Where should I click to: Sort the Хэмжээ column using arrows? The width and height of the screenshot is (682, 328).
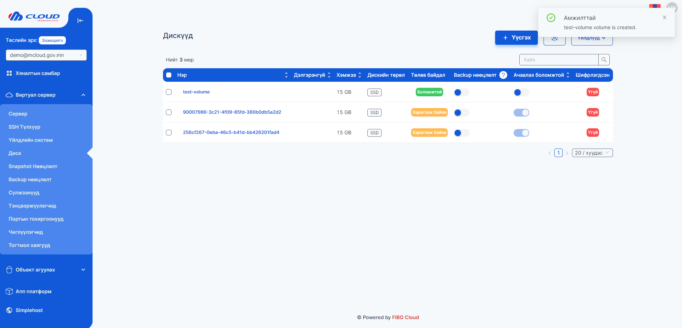point(360,75)
